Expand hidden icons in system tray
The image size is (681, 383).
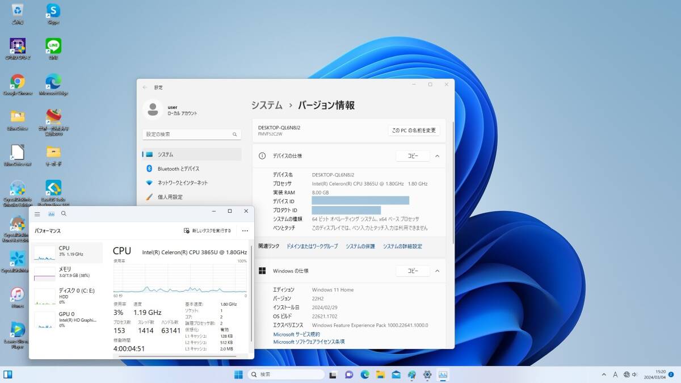603,374
